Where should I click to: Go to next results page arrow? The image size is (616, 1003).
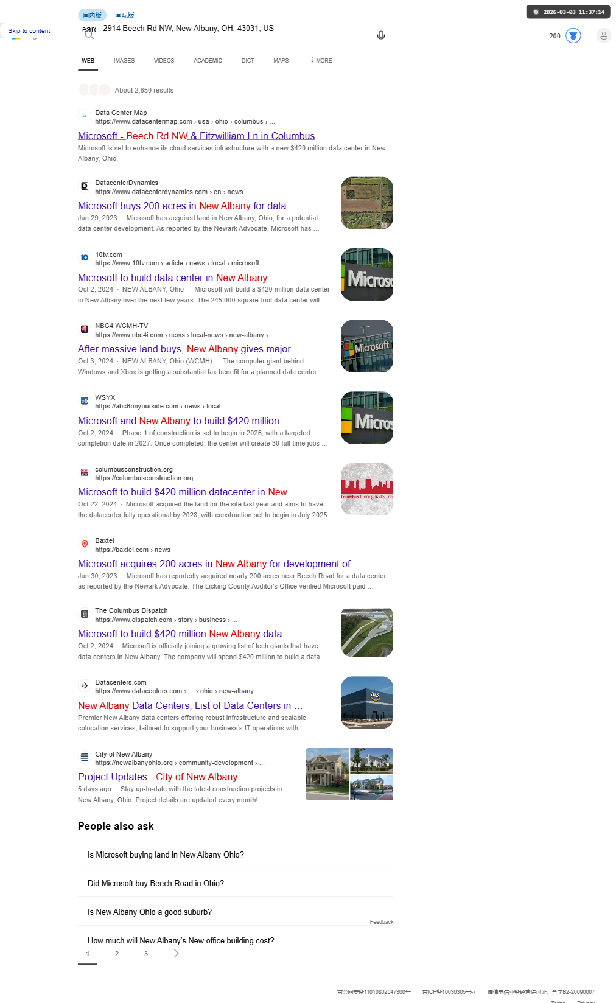176,954
